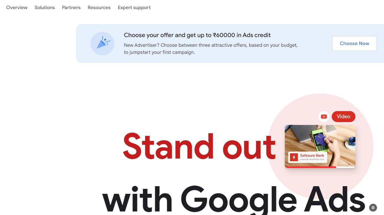
Task: Click the red video progress bar
Action: click(x=310, y=167)
